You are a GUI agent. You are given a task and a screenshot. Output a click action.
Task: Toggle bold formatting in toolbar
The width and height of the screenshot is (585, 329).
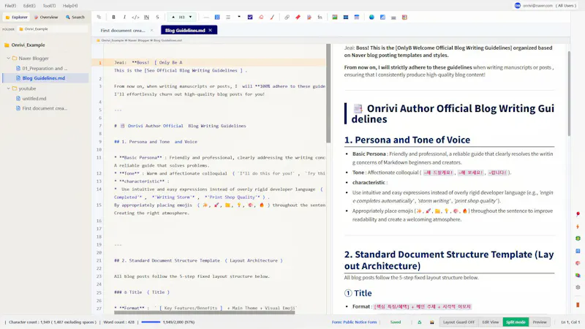point(114,17)
